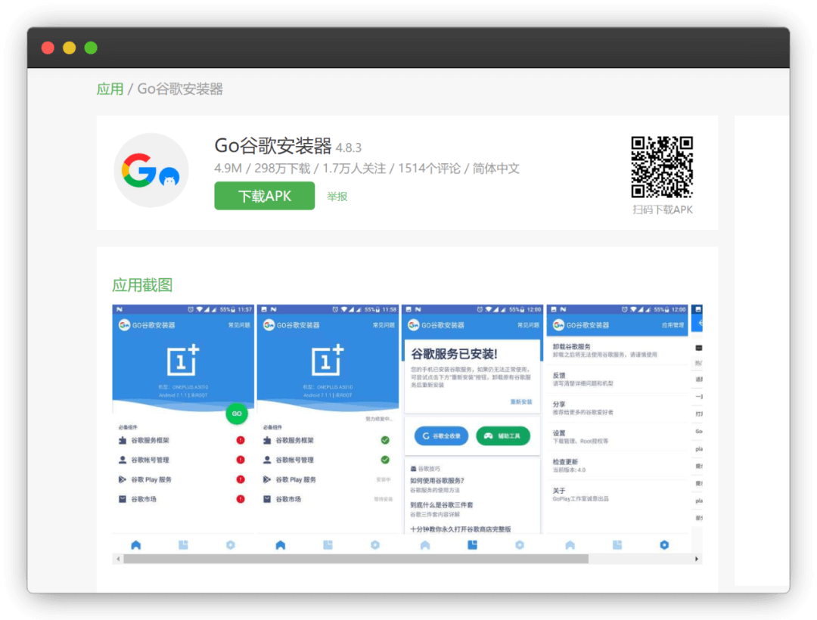Click the 谷歌全收录 blue button in screenshot
The image size is (817, 620).
tap(441, 436)
